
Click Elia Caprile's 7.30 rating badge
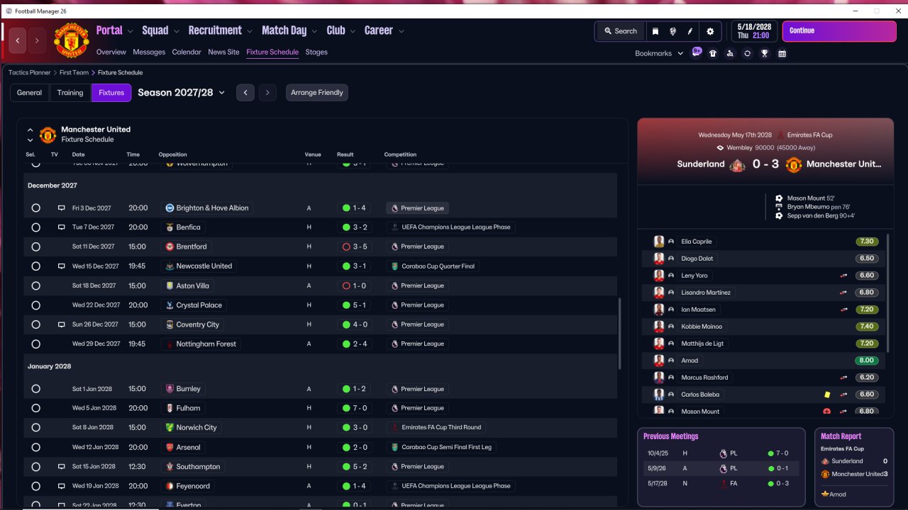(867, 242)
